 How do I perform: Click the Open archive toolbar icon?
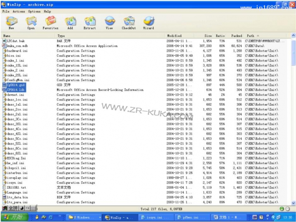click(31, 23)
